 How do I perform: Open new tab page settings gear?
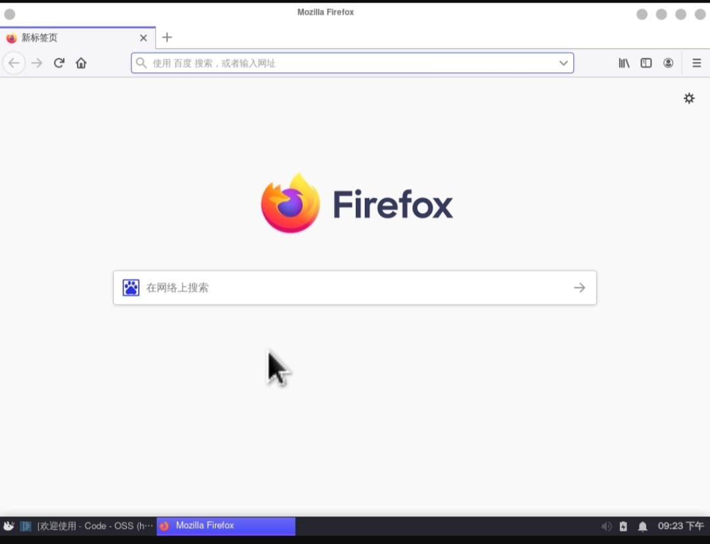(689, 98)
